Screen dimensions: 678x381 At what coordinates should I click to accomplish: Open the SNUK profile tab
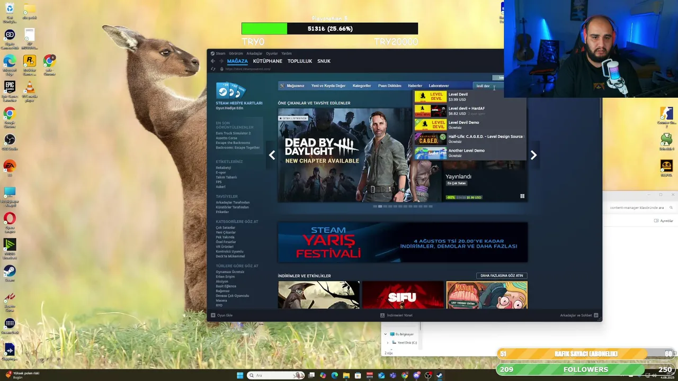324,61
